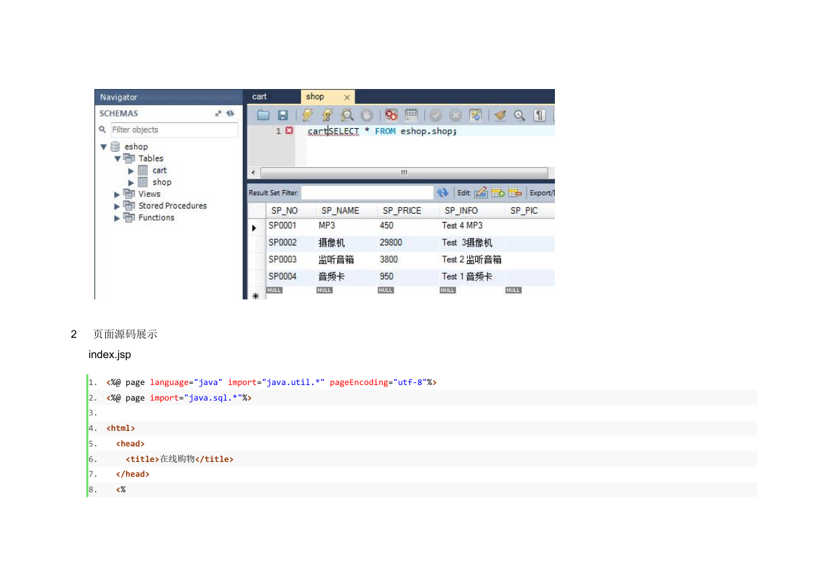Click the Result Set Filter field

367,193
